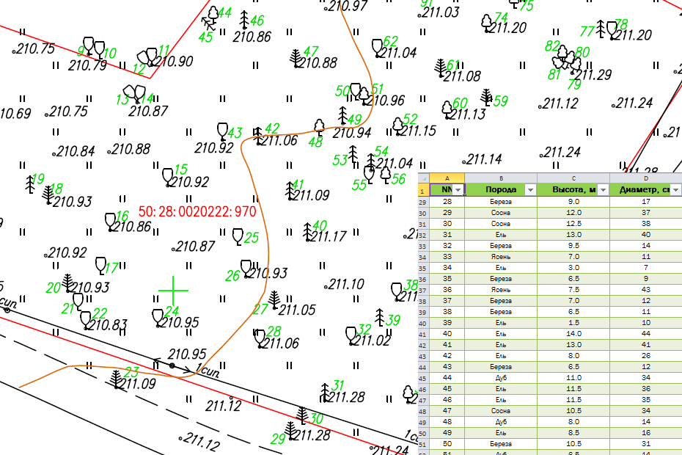The image size is (682, 455).
Task: Select the cell containing Ясень in row 34
Action: [501, 257]
